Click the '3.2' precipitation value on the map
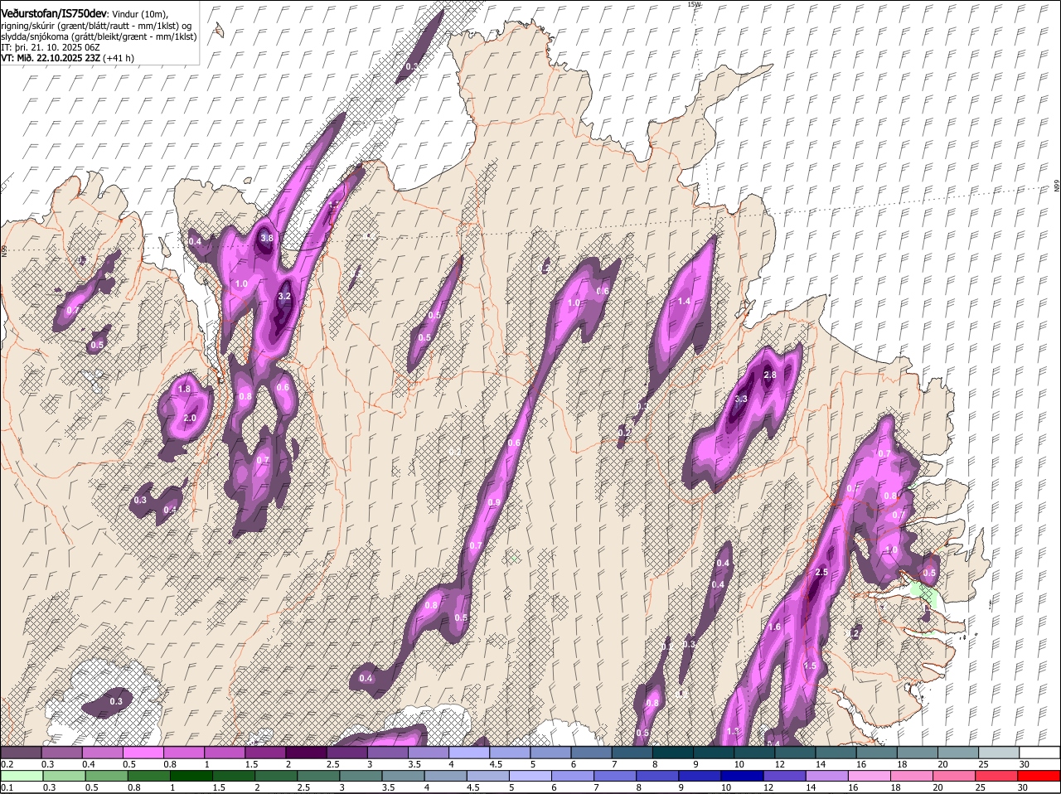 tap(284, 296)
